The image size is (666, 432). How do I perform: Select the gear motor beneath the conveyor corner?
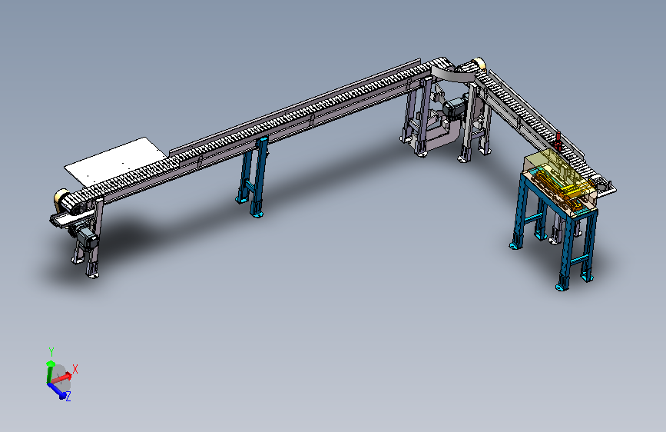(x=454, y=107)
